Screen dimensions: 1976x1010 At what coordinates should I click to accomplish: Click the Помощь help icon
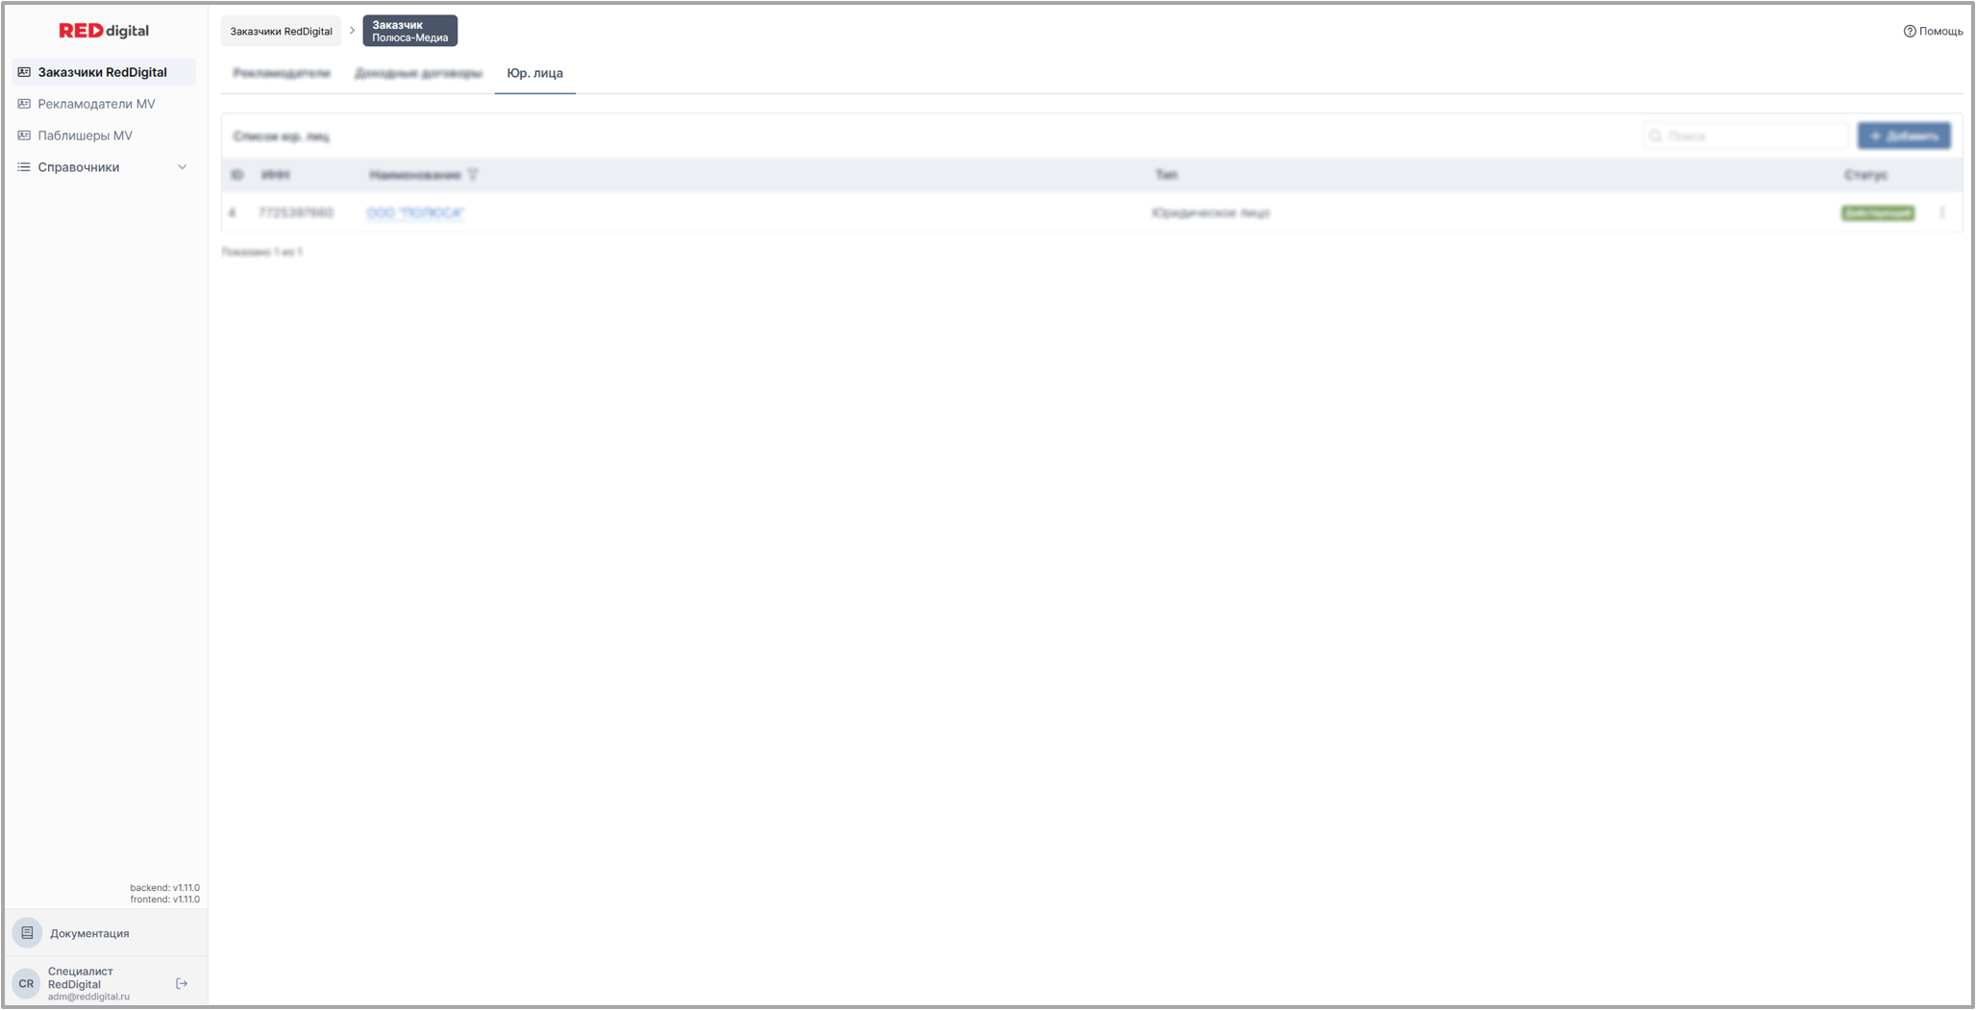tap(1909, 32)
